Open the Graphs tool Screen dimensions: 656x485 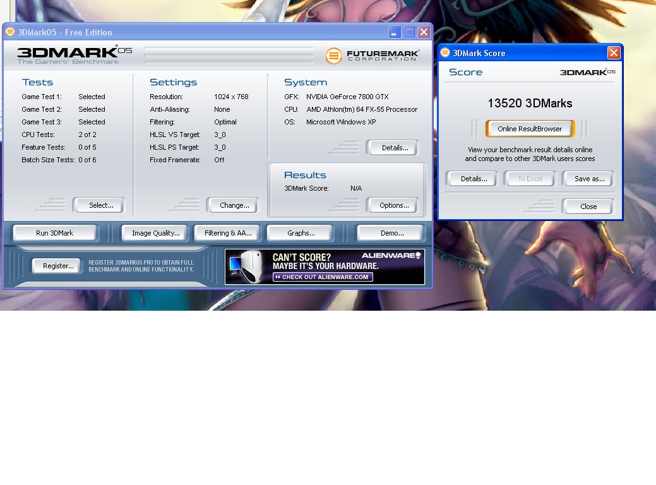301,233
